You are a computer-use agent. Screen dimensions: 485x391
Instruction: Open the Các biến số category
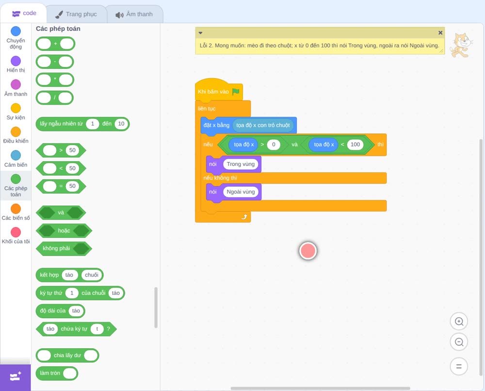click(x=16, y=212)
